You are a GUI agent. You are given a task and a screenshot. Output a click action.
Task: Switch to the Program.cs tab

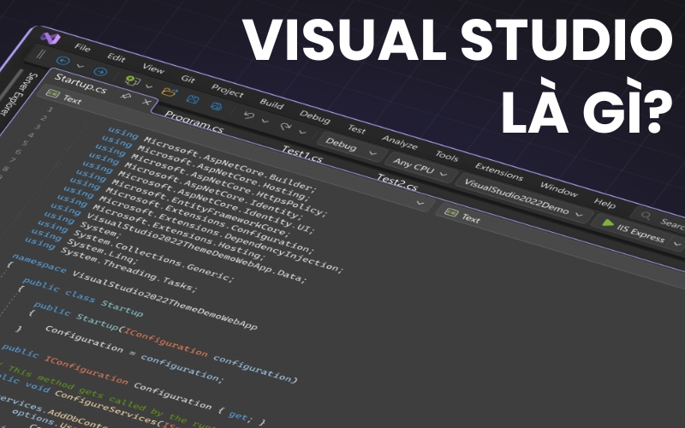tap(194, 122)
